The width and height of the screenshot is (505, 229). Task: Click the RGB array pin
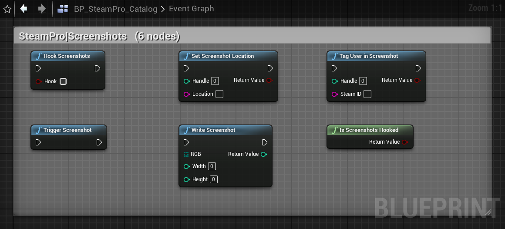pos(186,154)
